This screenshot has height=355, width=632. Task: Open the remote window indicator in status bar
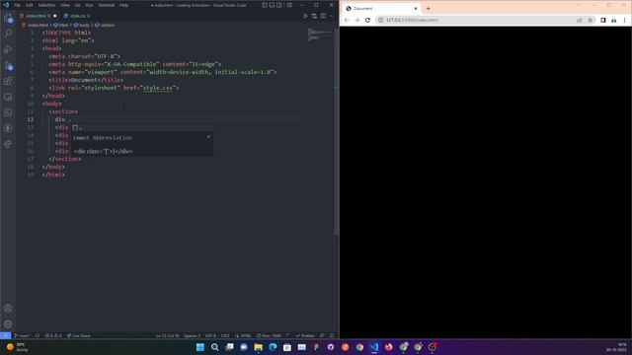coord(5,335)
